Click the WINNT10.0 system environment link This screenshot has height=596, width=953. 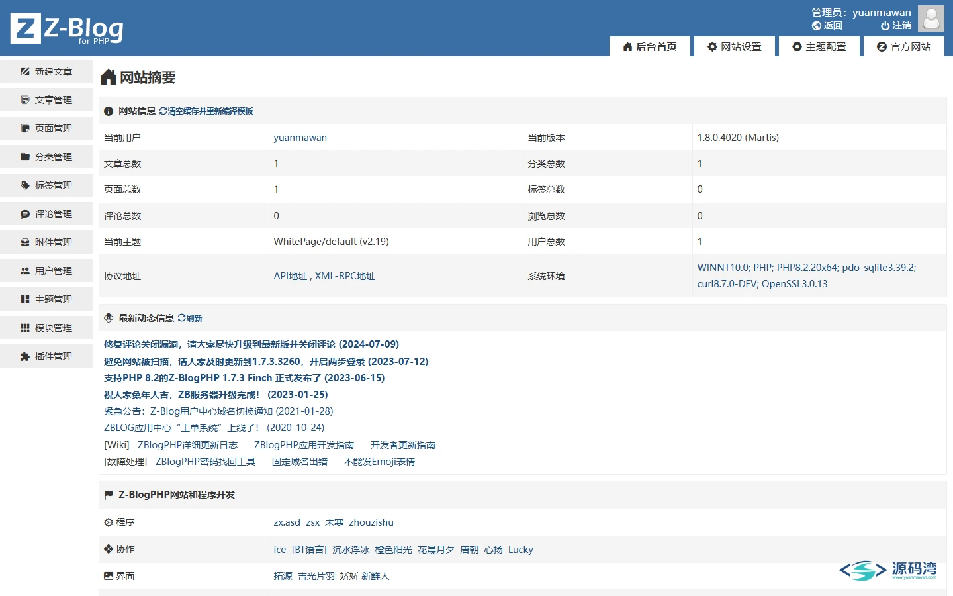807,275
